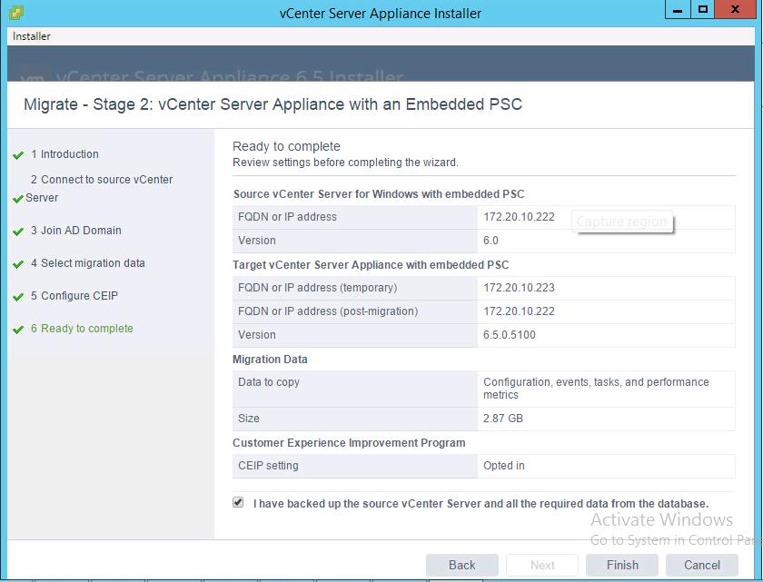Cancel the migration wizard
Screen dimensions: 763x582
(x=701, y=565)
